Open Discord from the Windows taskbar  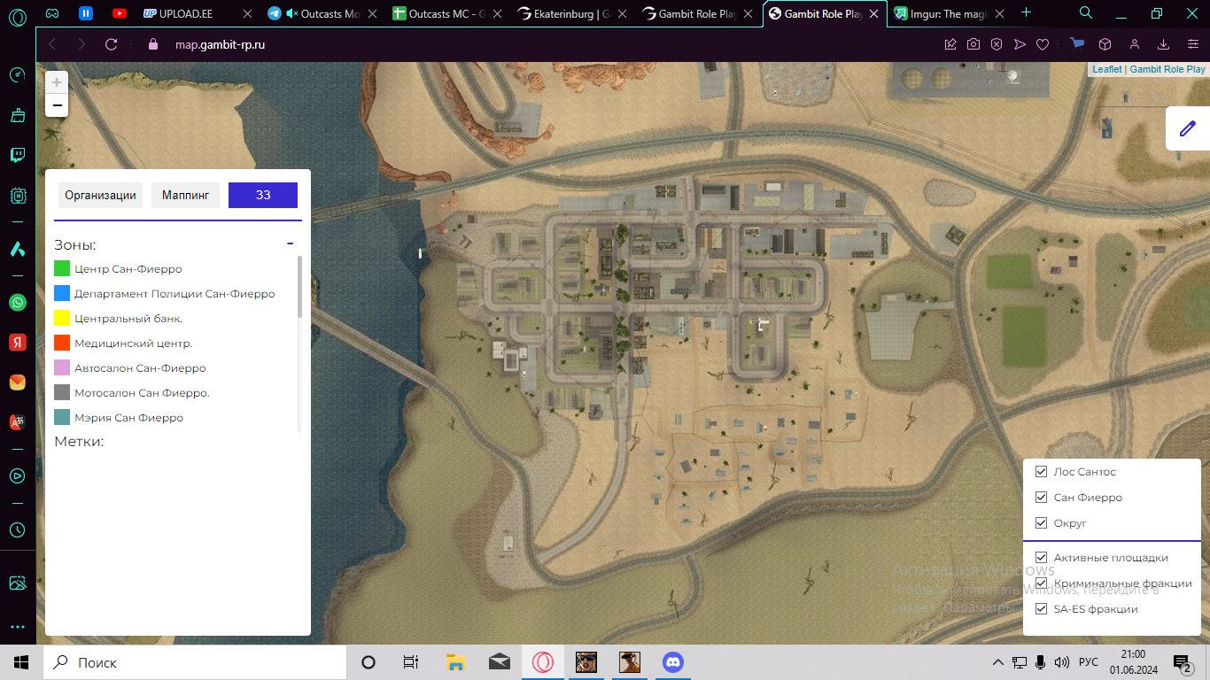coord(673,662)
